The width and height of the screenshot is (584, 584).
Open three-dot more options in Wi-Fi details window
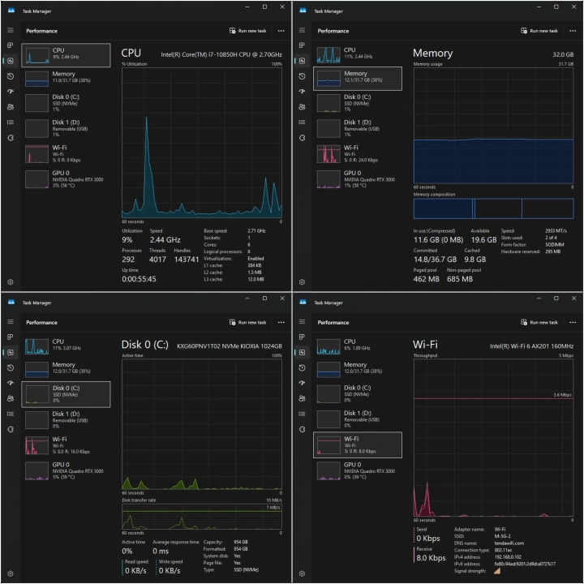(x=573, y=322)
